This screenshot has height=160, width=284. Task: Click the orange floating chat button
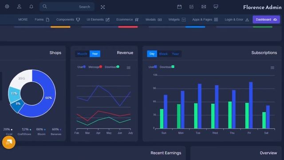click(x=9, y=142)
